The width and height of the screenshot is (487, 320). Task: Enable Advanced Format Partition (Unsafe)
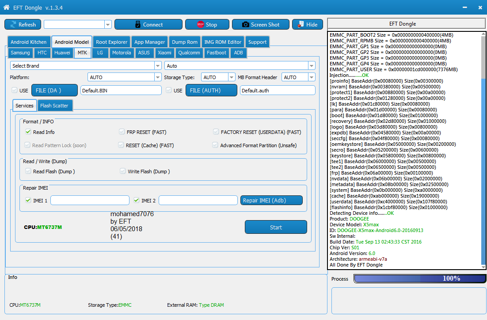pyautogui.click(x=215, y=145)
